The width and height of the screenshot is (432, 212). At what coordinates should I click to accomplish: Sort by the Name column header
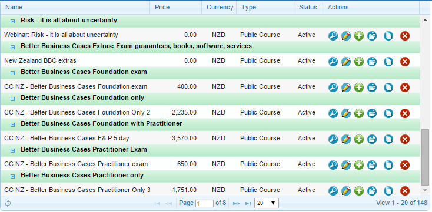click(75, 8)
